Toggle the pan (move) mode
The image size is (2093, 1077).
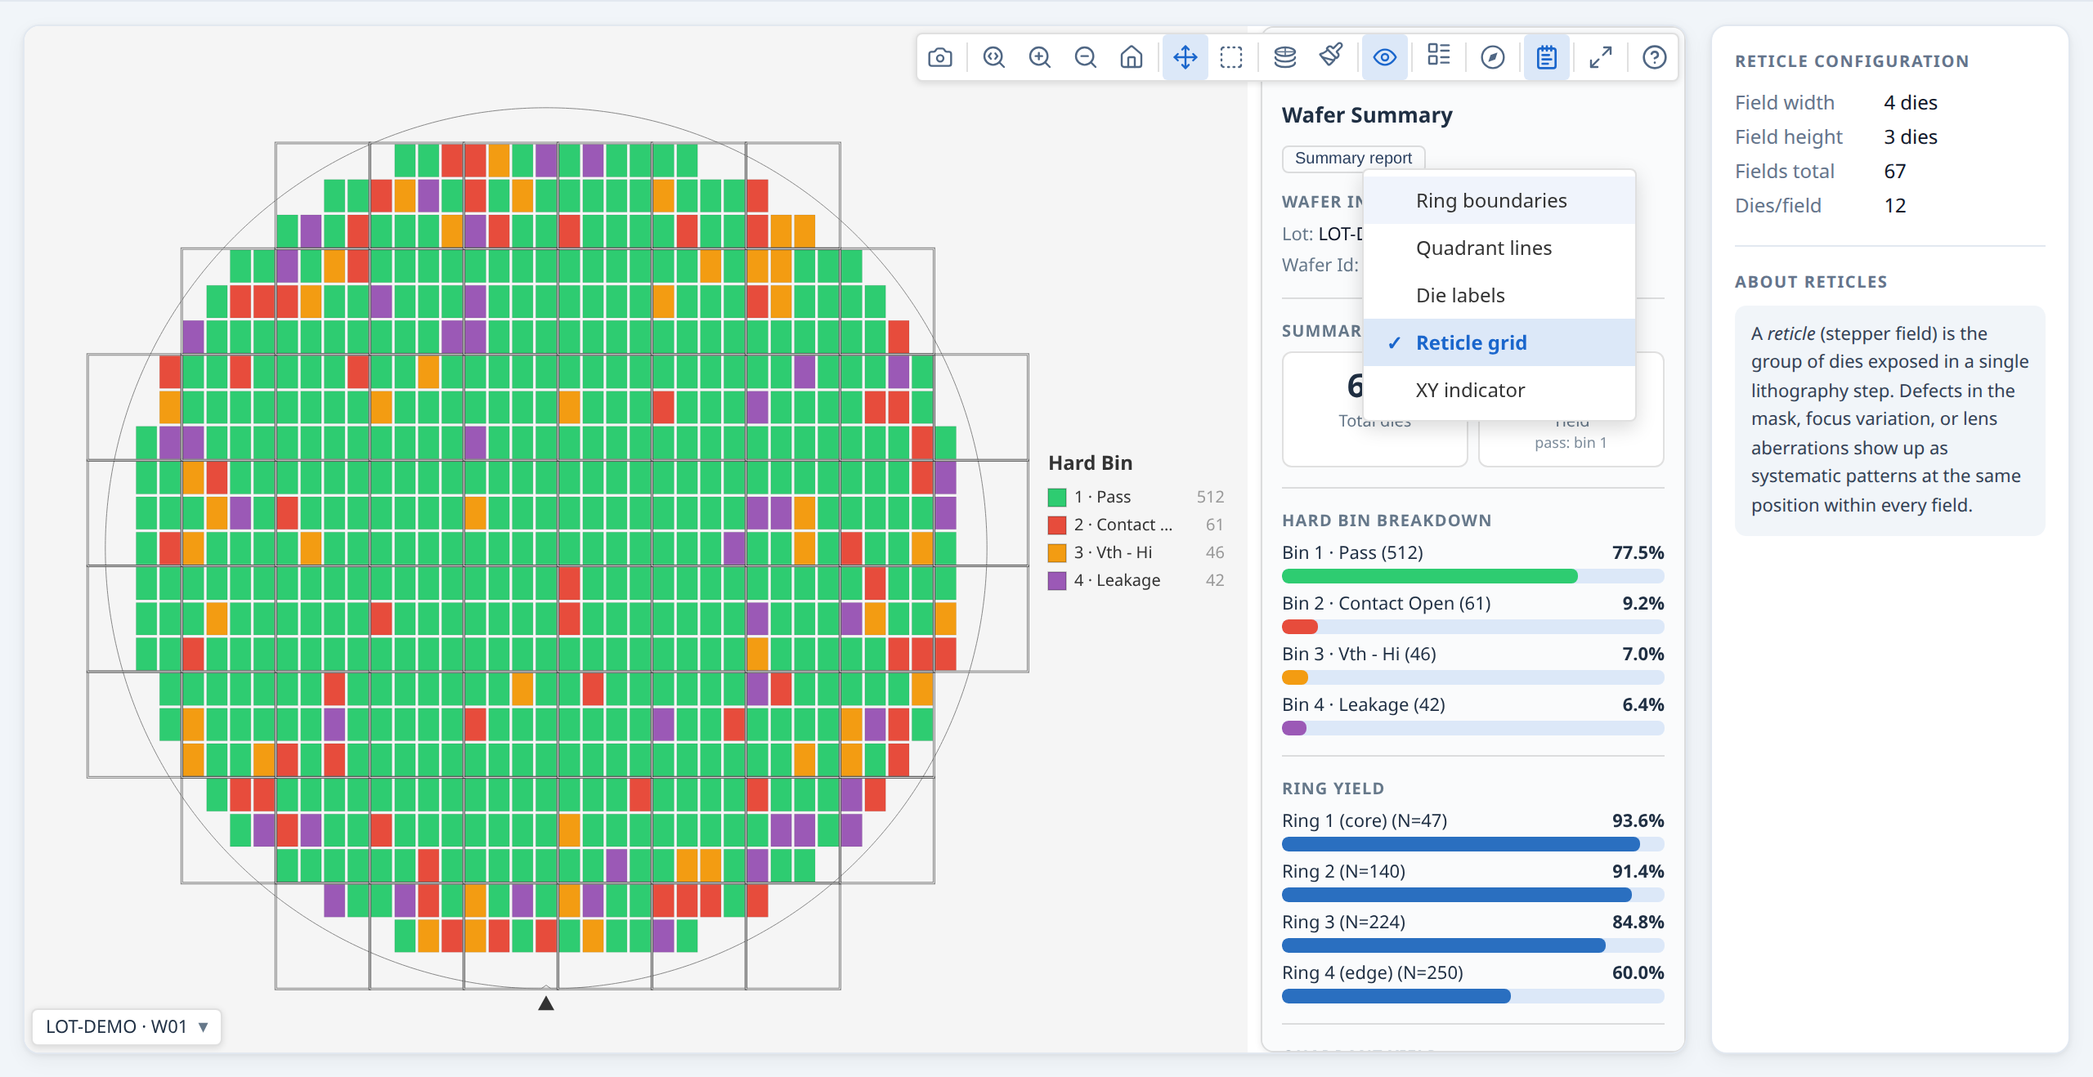1185,57
